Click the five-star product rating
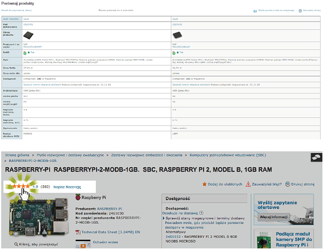324x250 pixels. coord(18,186)
